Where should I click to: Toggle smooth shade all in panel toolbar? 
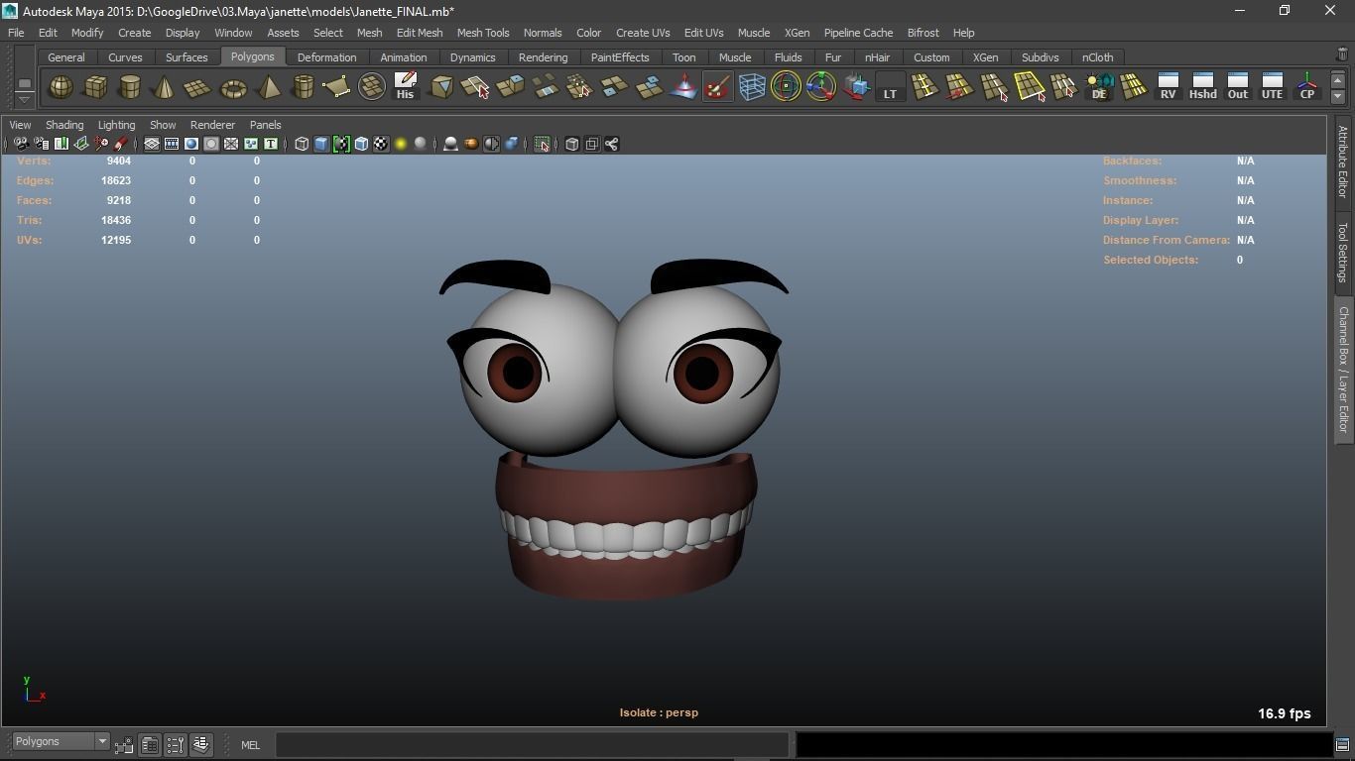(321, 145)
